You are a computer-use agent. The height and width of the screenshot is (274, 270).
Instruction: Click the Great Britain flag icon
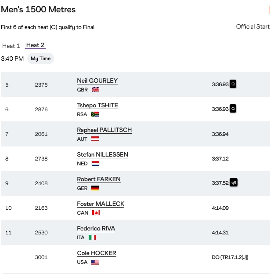(x=95, y=89)
